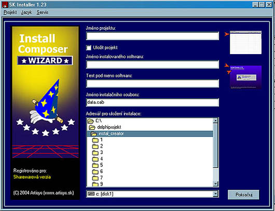Open the Servis menu
275x211 pixels.
(x=42, y=12)
